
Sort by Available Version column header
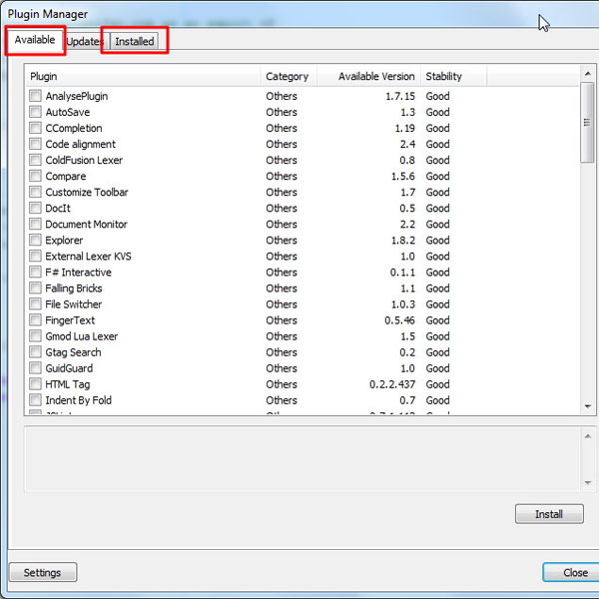coord(375,76)
